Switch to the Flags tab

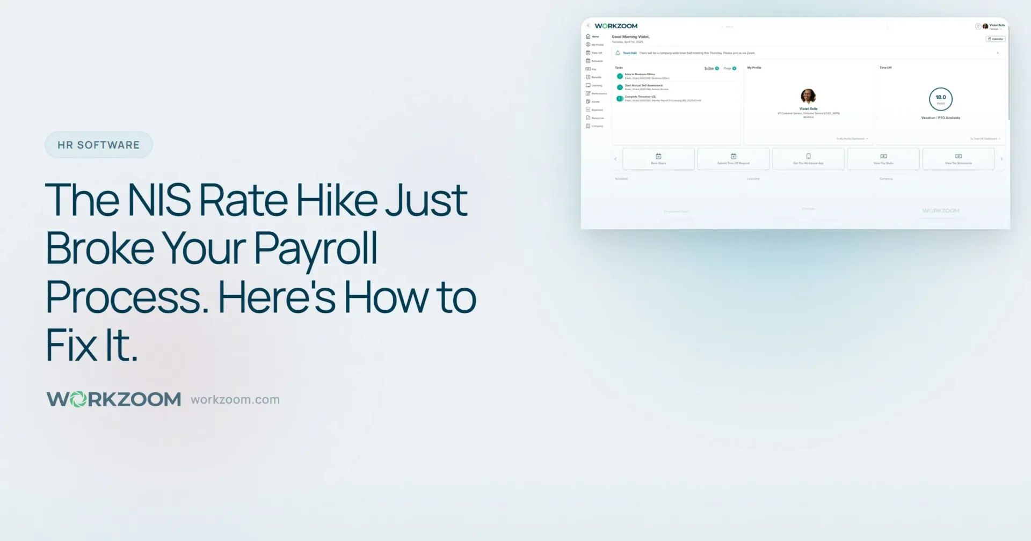pos(730,68)
